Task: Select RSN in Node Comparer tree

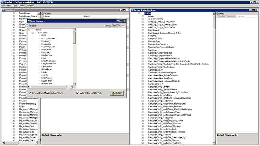Action: [44, 35]
